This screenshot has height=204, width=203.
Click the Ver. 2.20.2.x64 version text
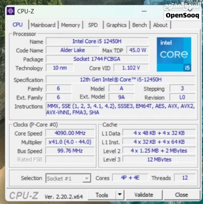[63, 196]
